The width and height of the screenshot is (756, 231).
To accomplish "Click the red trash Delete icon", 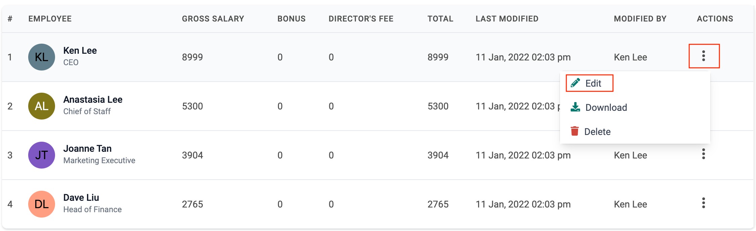I will point(575,131).
